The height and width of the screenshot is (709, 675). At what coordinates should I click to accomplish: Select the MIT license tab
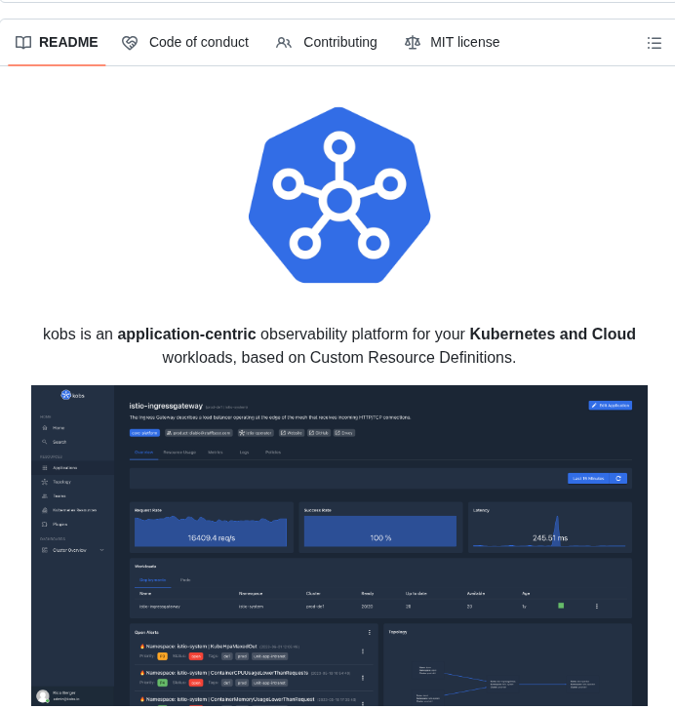(x=452, y=43)
